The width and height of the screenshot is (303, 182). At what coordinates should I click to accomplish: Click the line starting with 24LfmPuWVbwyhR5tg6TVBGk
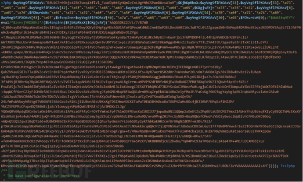118,101
